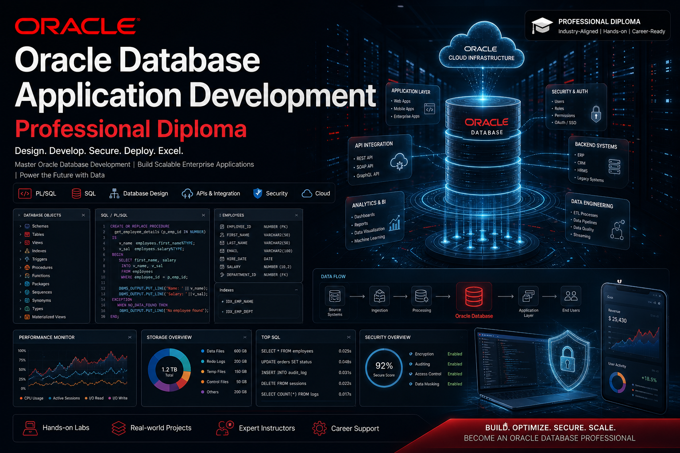Click the engineer icon in Data Engineering card
Screen dimensions: 680x453
(x=617, y=229)
